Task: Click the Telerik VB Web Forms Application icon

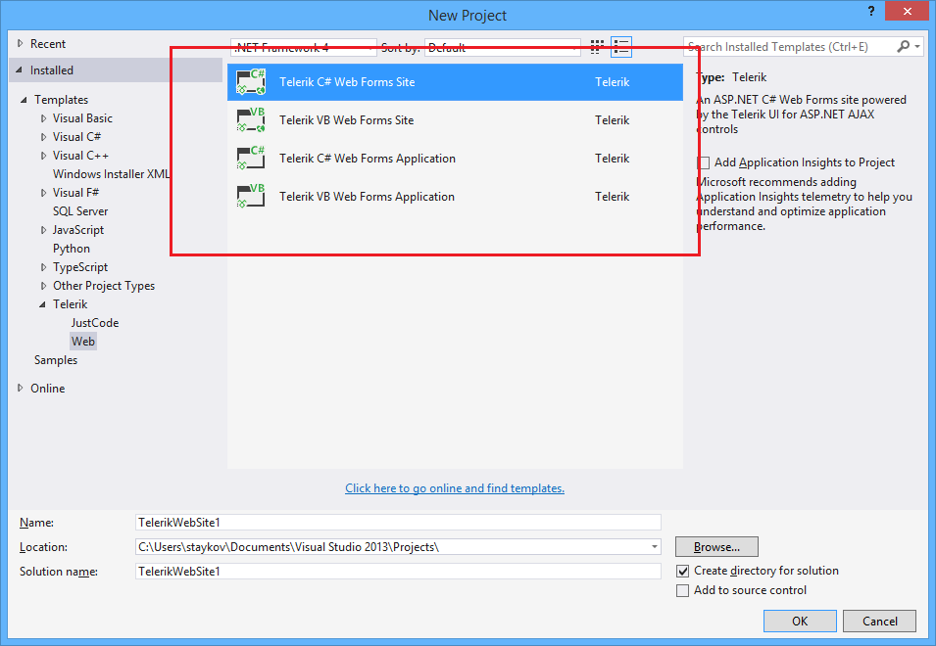Action: [x=251, y=197]
